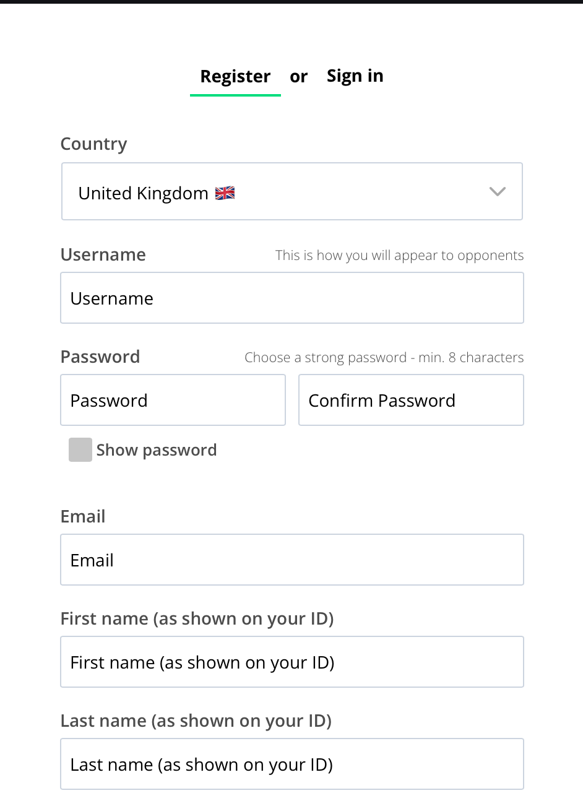Click the bold "Email" heading label
This screenshot has width=583, height=806.
[x=83, y=516]
